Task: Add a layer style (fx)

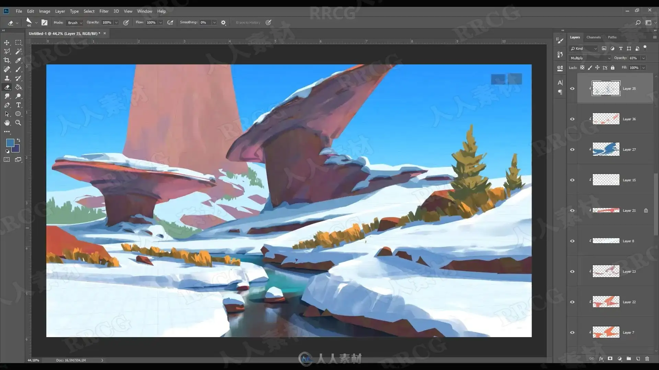Action: 601,359
